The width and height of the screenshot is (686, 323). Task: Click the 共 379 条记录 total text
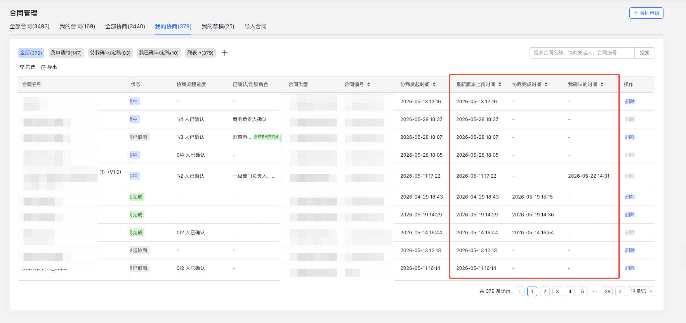pos(495,291)
